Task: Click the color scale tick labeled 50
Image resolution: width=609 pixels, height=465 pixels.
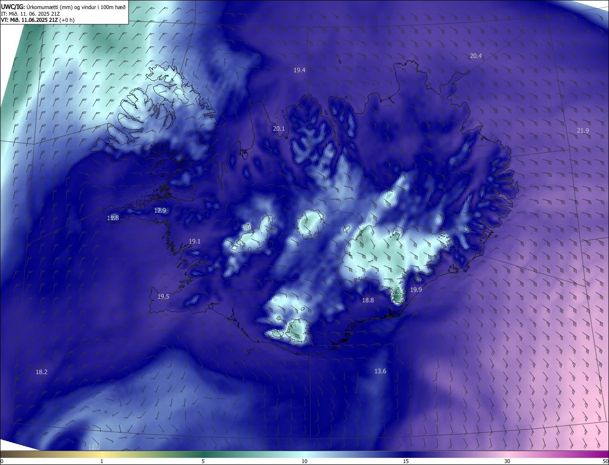Action: click(606, 461)
